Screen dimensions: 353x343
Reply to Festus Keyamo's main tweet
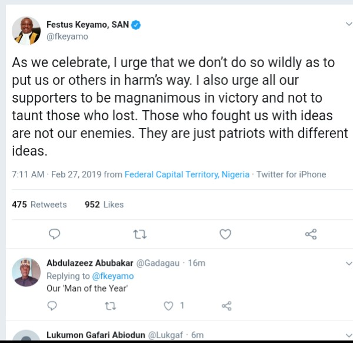[x=54, y=234]
